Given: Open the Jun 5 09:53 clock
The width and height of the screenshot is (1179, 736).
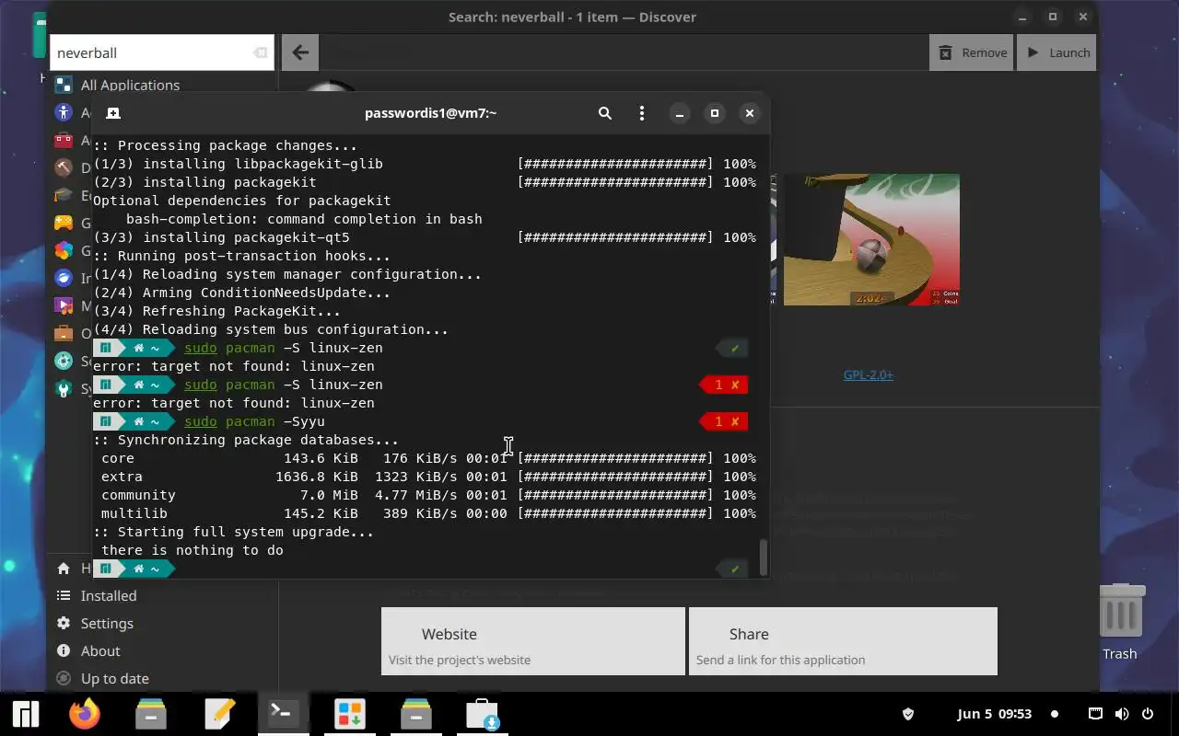Looking at the screenshot, I should coord(994,714).
